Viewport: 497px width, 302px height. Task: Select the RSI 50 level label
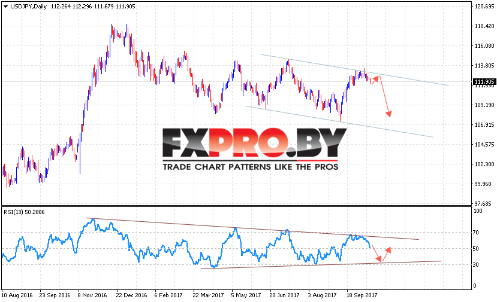(476, 249)
